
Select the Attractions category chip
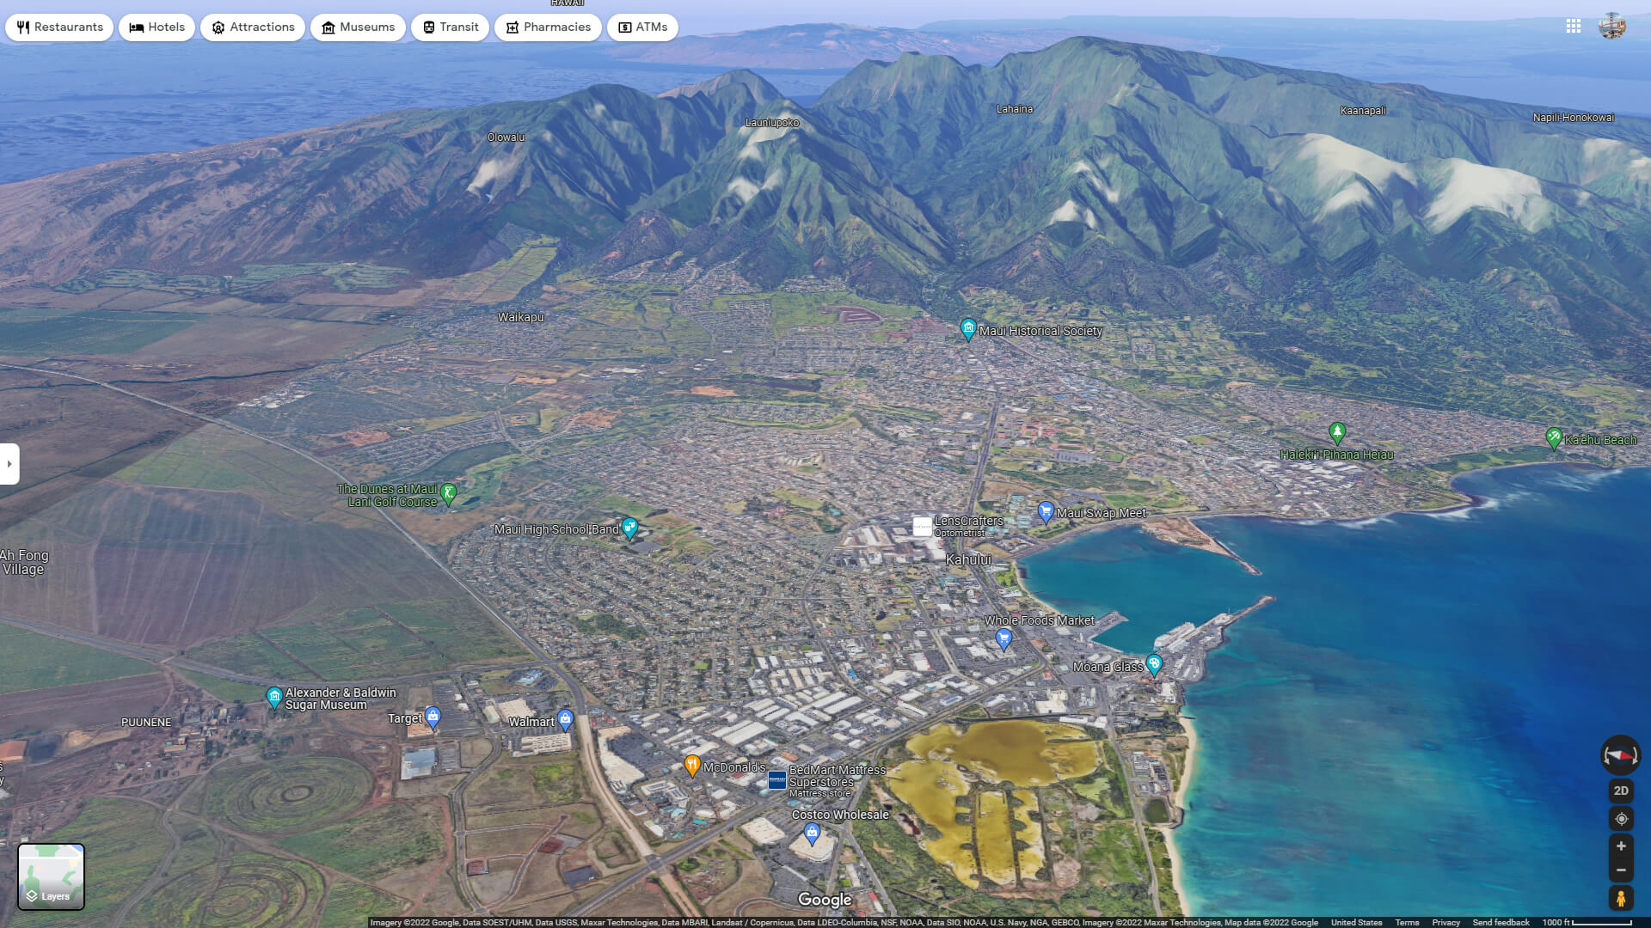252,27
